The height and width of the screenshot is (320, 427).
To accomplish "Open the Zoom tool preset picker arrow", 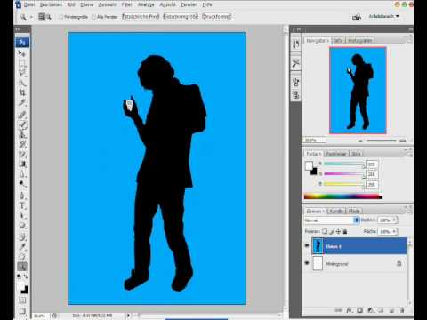I will tap(31, 17).
